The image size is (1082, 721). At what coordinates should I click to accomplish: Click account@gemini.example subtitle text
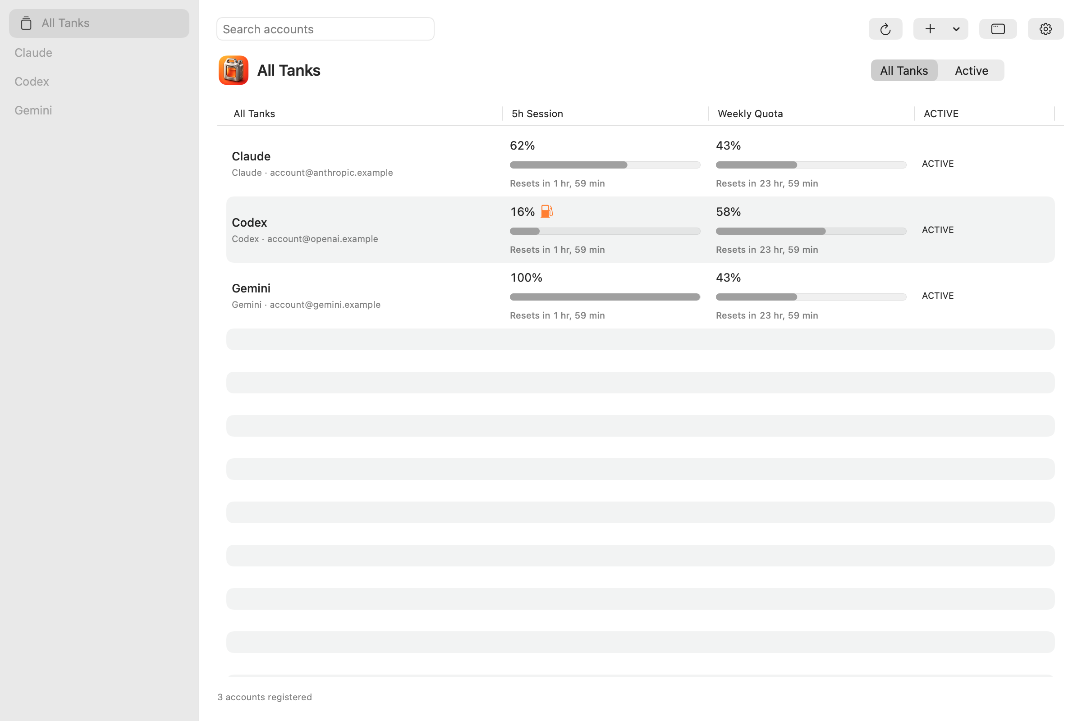pos(325,305)
